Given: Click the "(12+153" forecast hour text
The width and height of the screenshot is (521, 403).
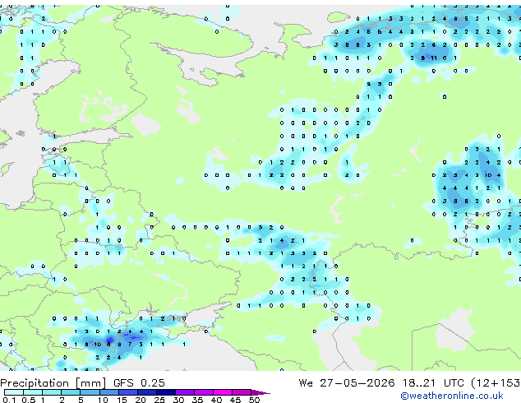Looking at the screenshot, I should tap(496, 383).
